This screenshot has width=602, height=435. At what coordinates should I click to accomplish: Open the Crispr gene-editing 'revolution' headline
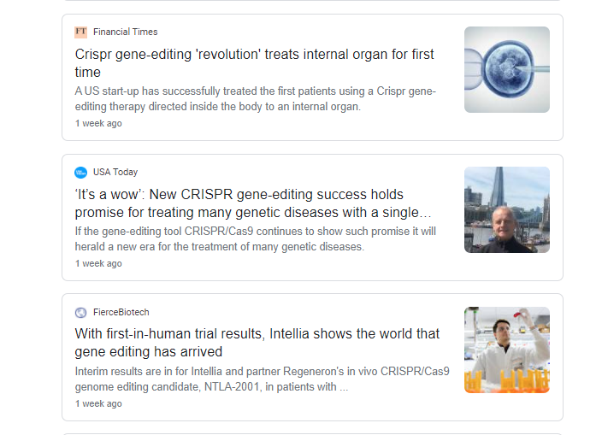[x=254, y=63]
